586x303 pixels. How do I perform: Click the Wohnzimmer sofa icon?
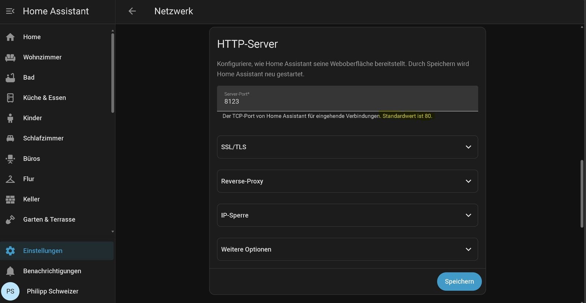point(10,57)
